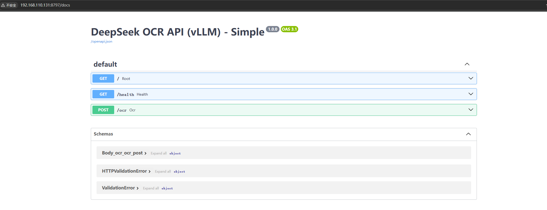Click the /health endpoint path

tap(125, 95)
